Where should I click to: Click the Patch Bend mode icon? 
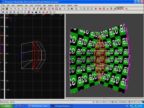click(107, 9)
